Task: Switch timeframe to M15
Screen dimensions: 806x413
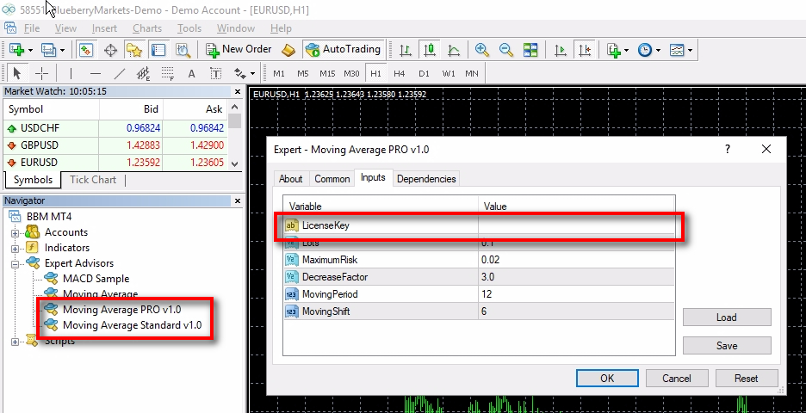Action: (327, 73)
